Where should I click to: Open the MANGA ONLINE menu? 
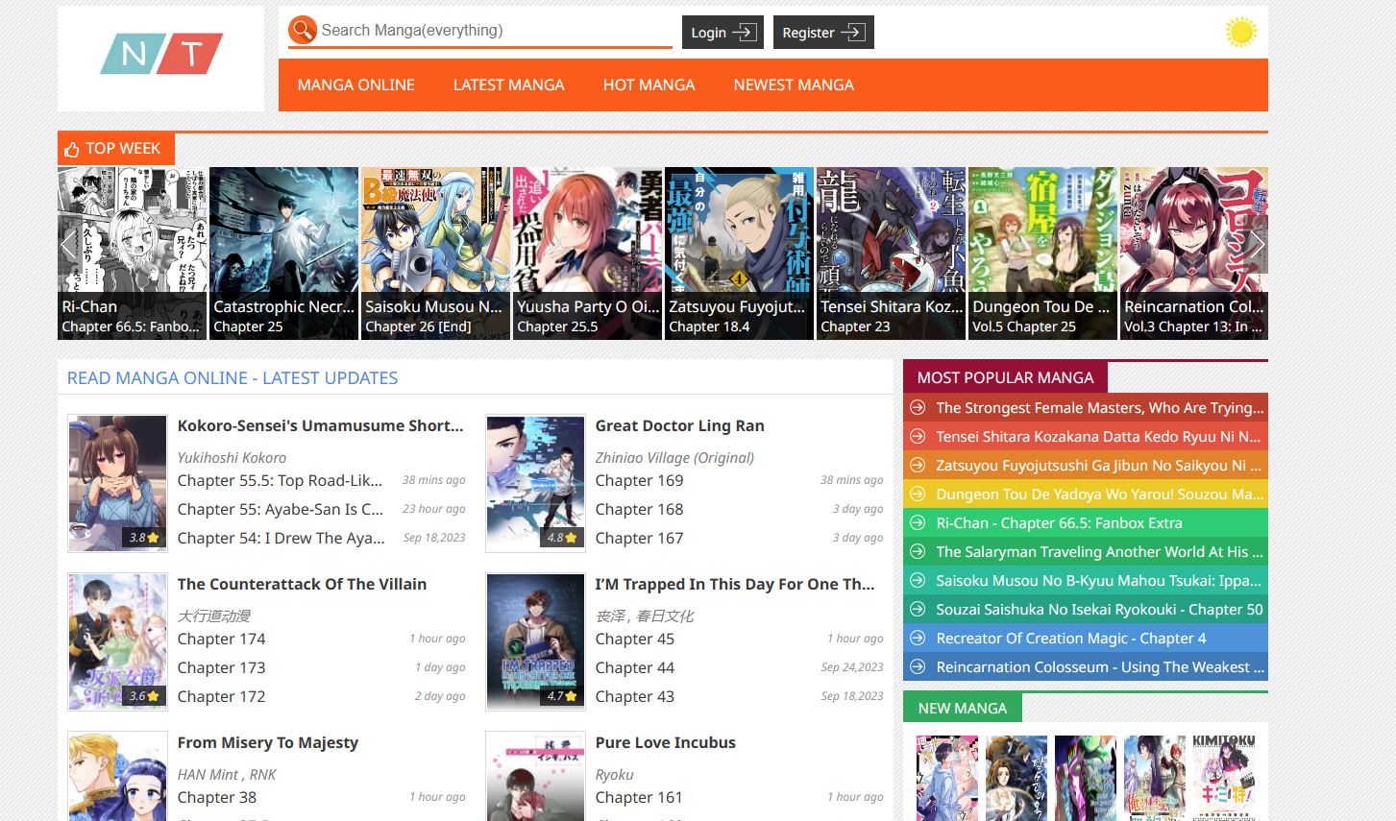coord(355,85)
